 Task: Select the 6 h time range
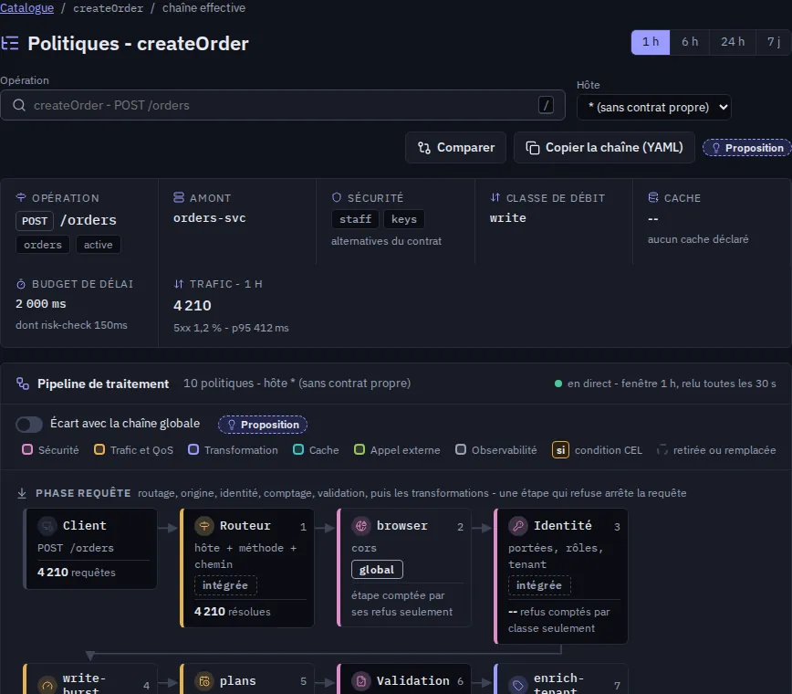click(690, 42)
